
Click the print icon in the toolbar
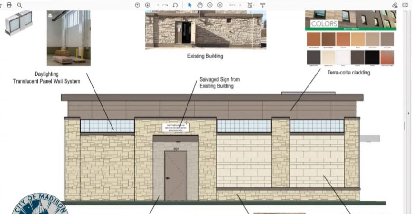click(9, 5)
